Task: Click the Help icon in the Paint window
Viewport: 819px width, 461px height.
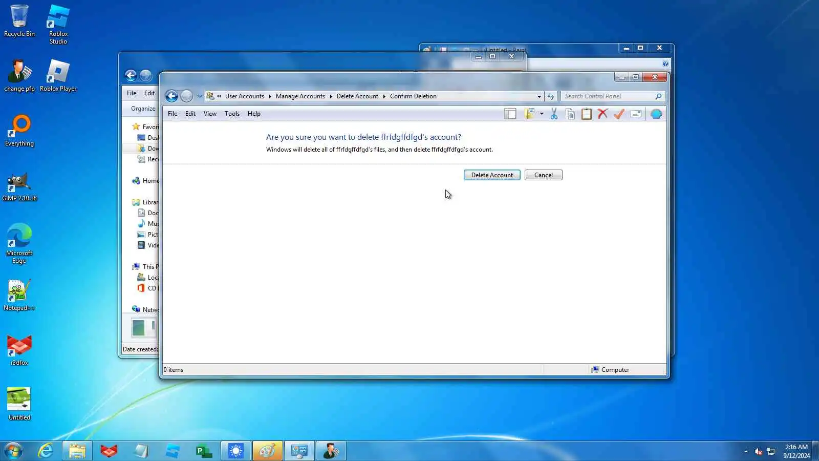Action: [665, 64]
